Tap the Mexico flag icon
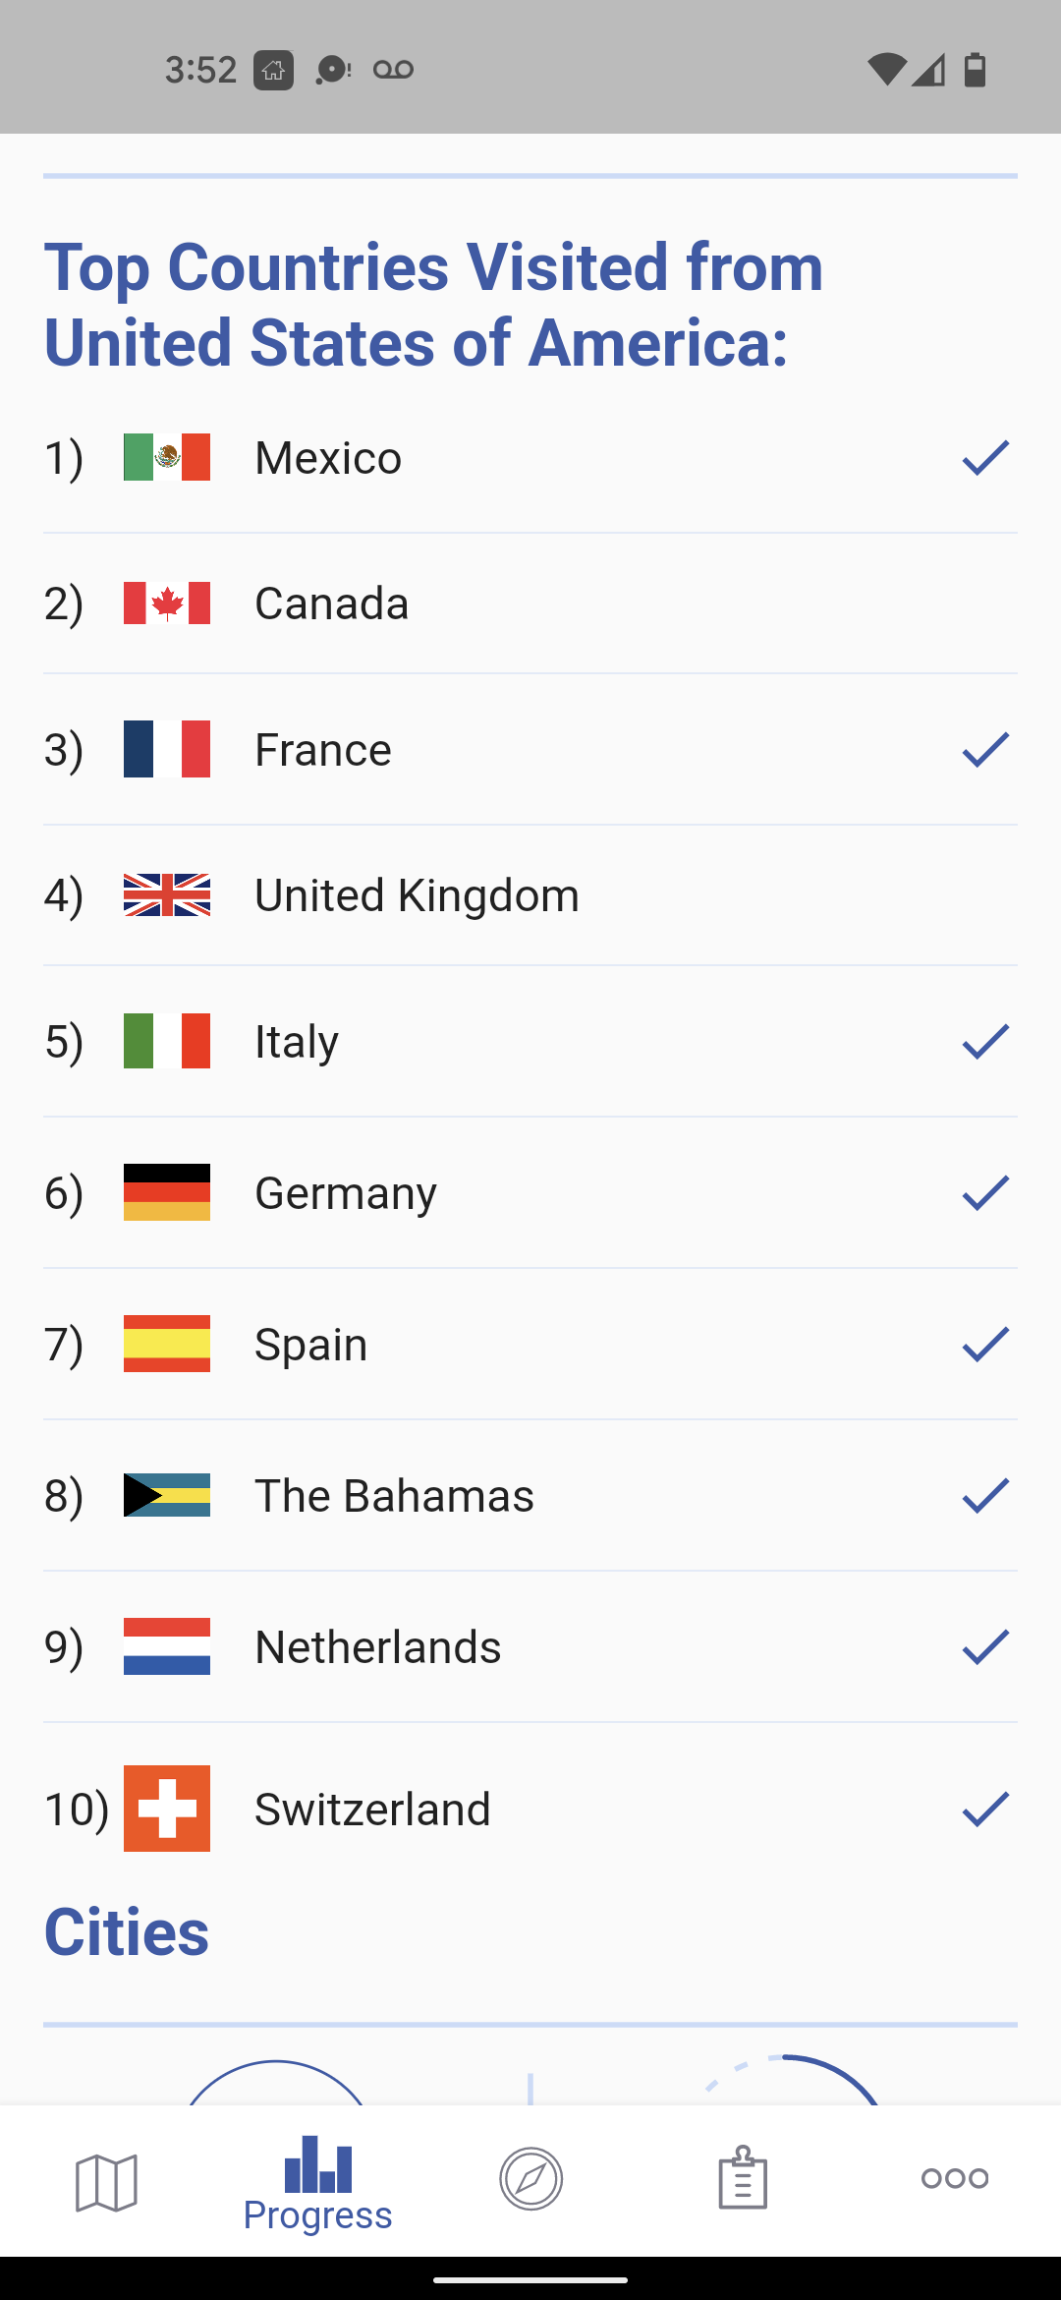The height and width of the screenshot is (2300, 1061). (167, 457)
